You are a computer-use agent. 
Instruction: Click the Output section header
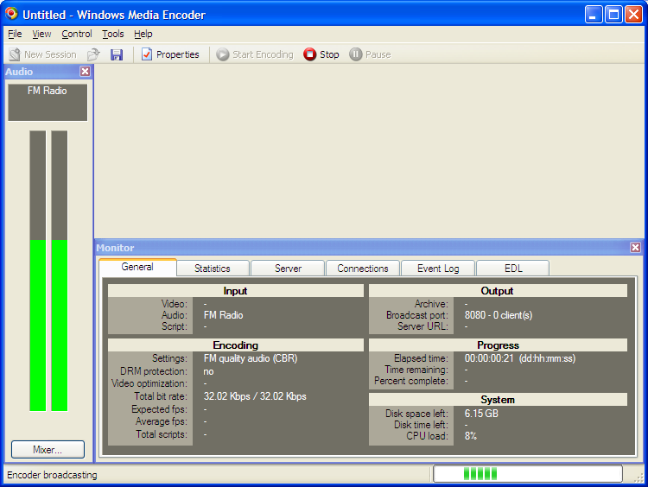[x=498, y=291]
